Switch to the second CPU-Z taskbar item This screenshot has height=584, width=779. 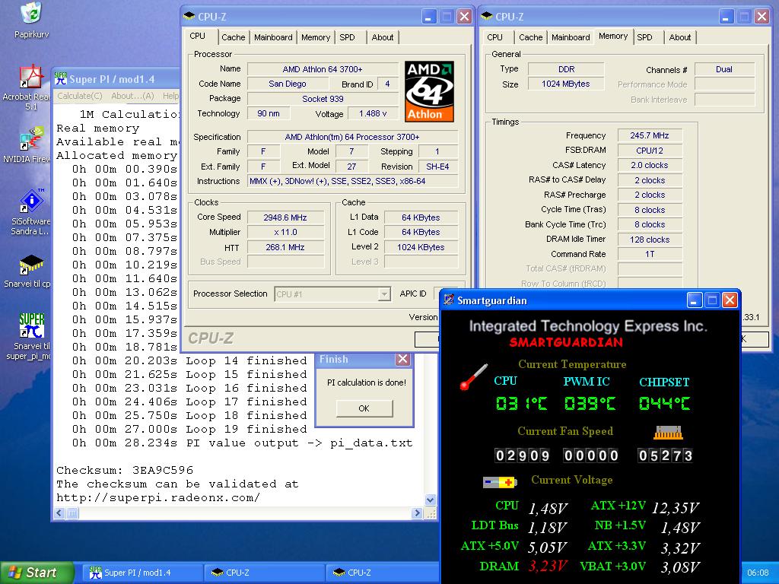[383, 573]
